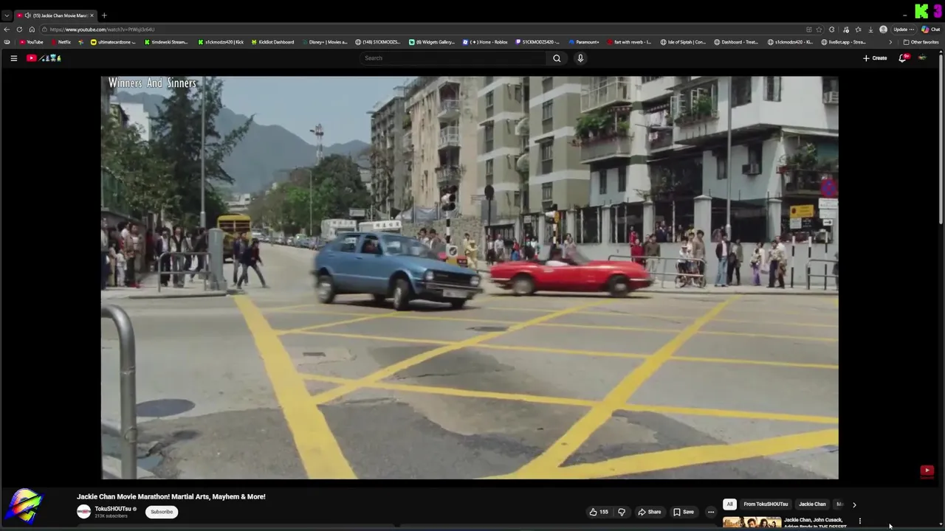The width and height of the screenshot is (945, 531).
Task: Click the browser home icon
Action: click(32, 29)
